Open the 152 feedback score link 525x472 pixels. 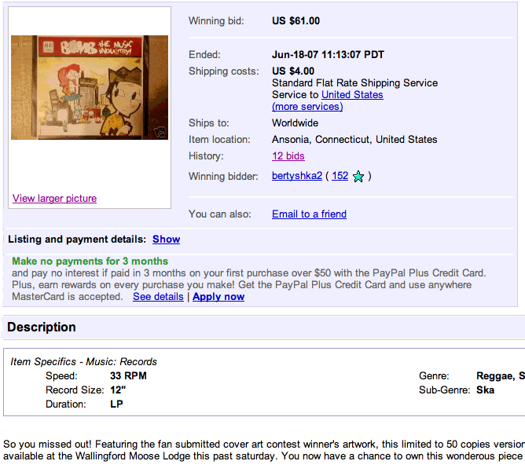click(x=340, y=176)
